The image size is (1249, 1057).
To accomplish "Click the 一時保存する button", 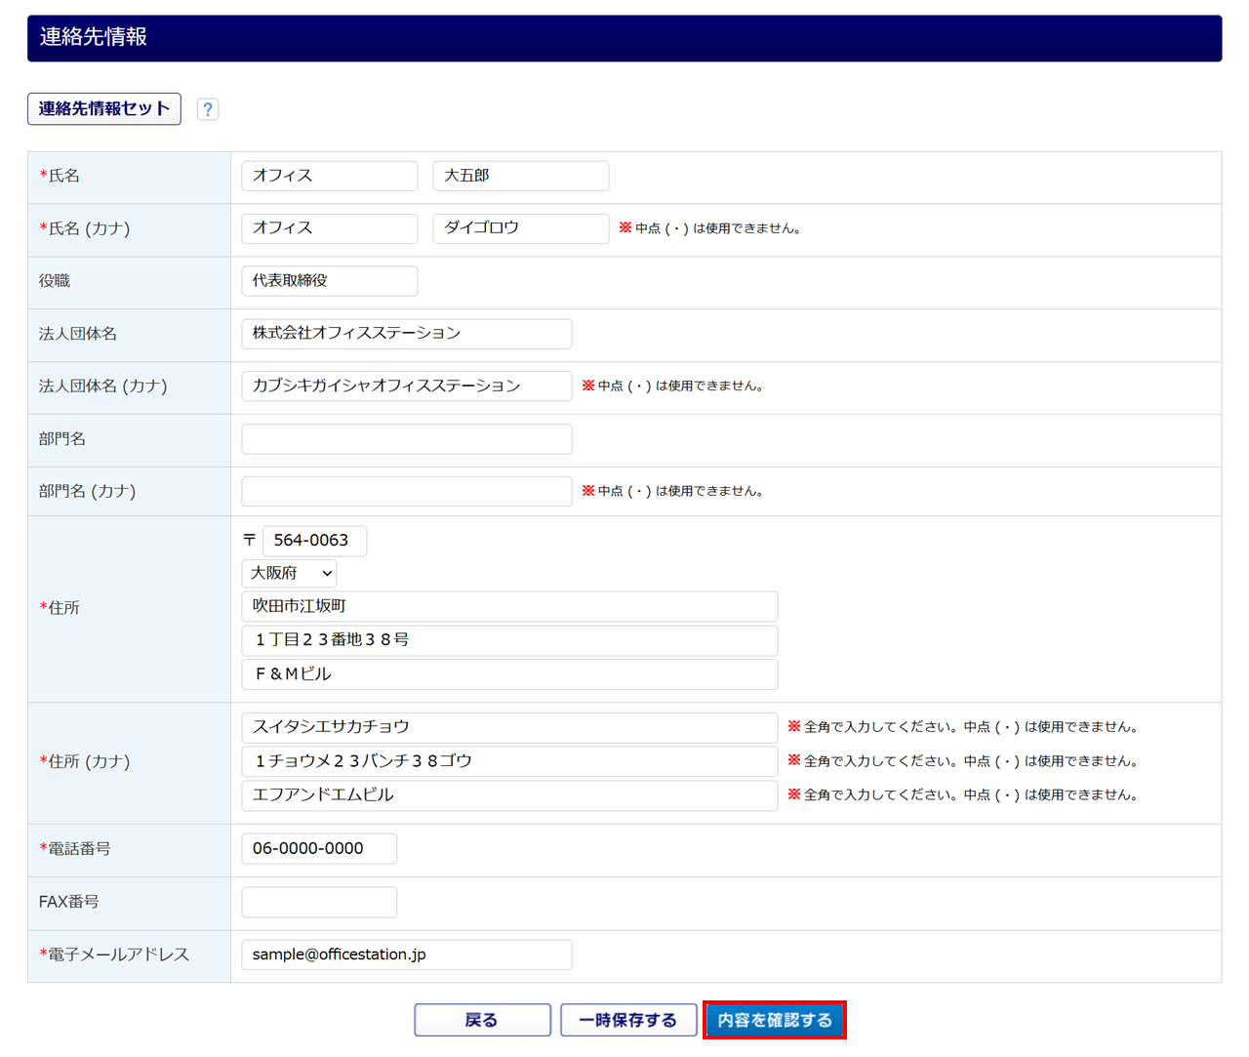I will pos(627,1020).
